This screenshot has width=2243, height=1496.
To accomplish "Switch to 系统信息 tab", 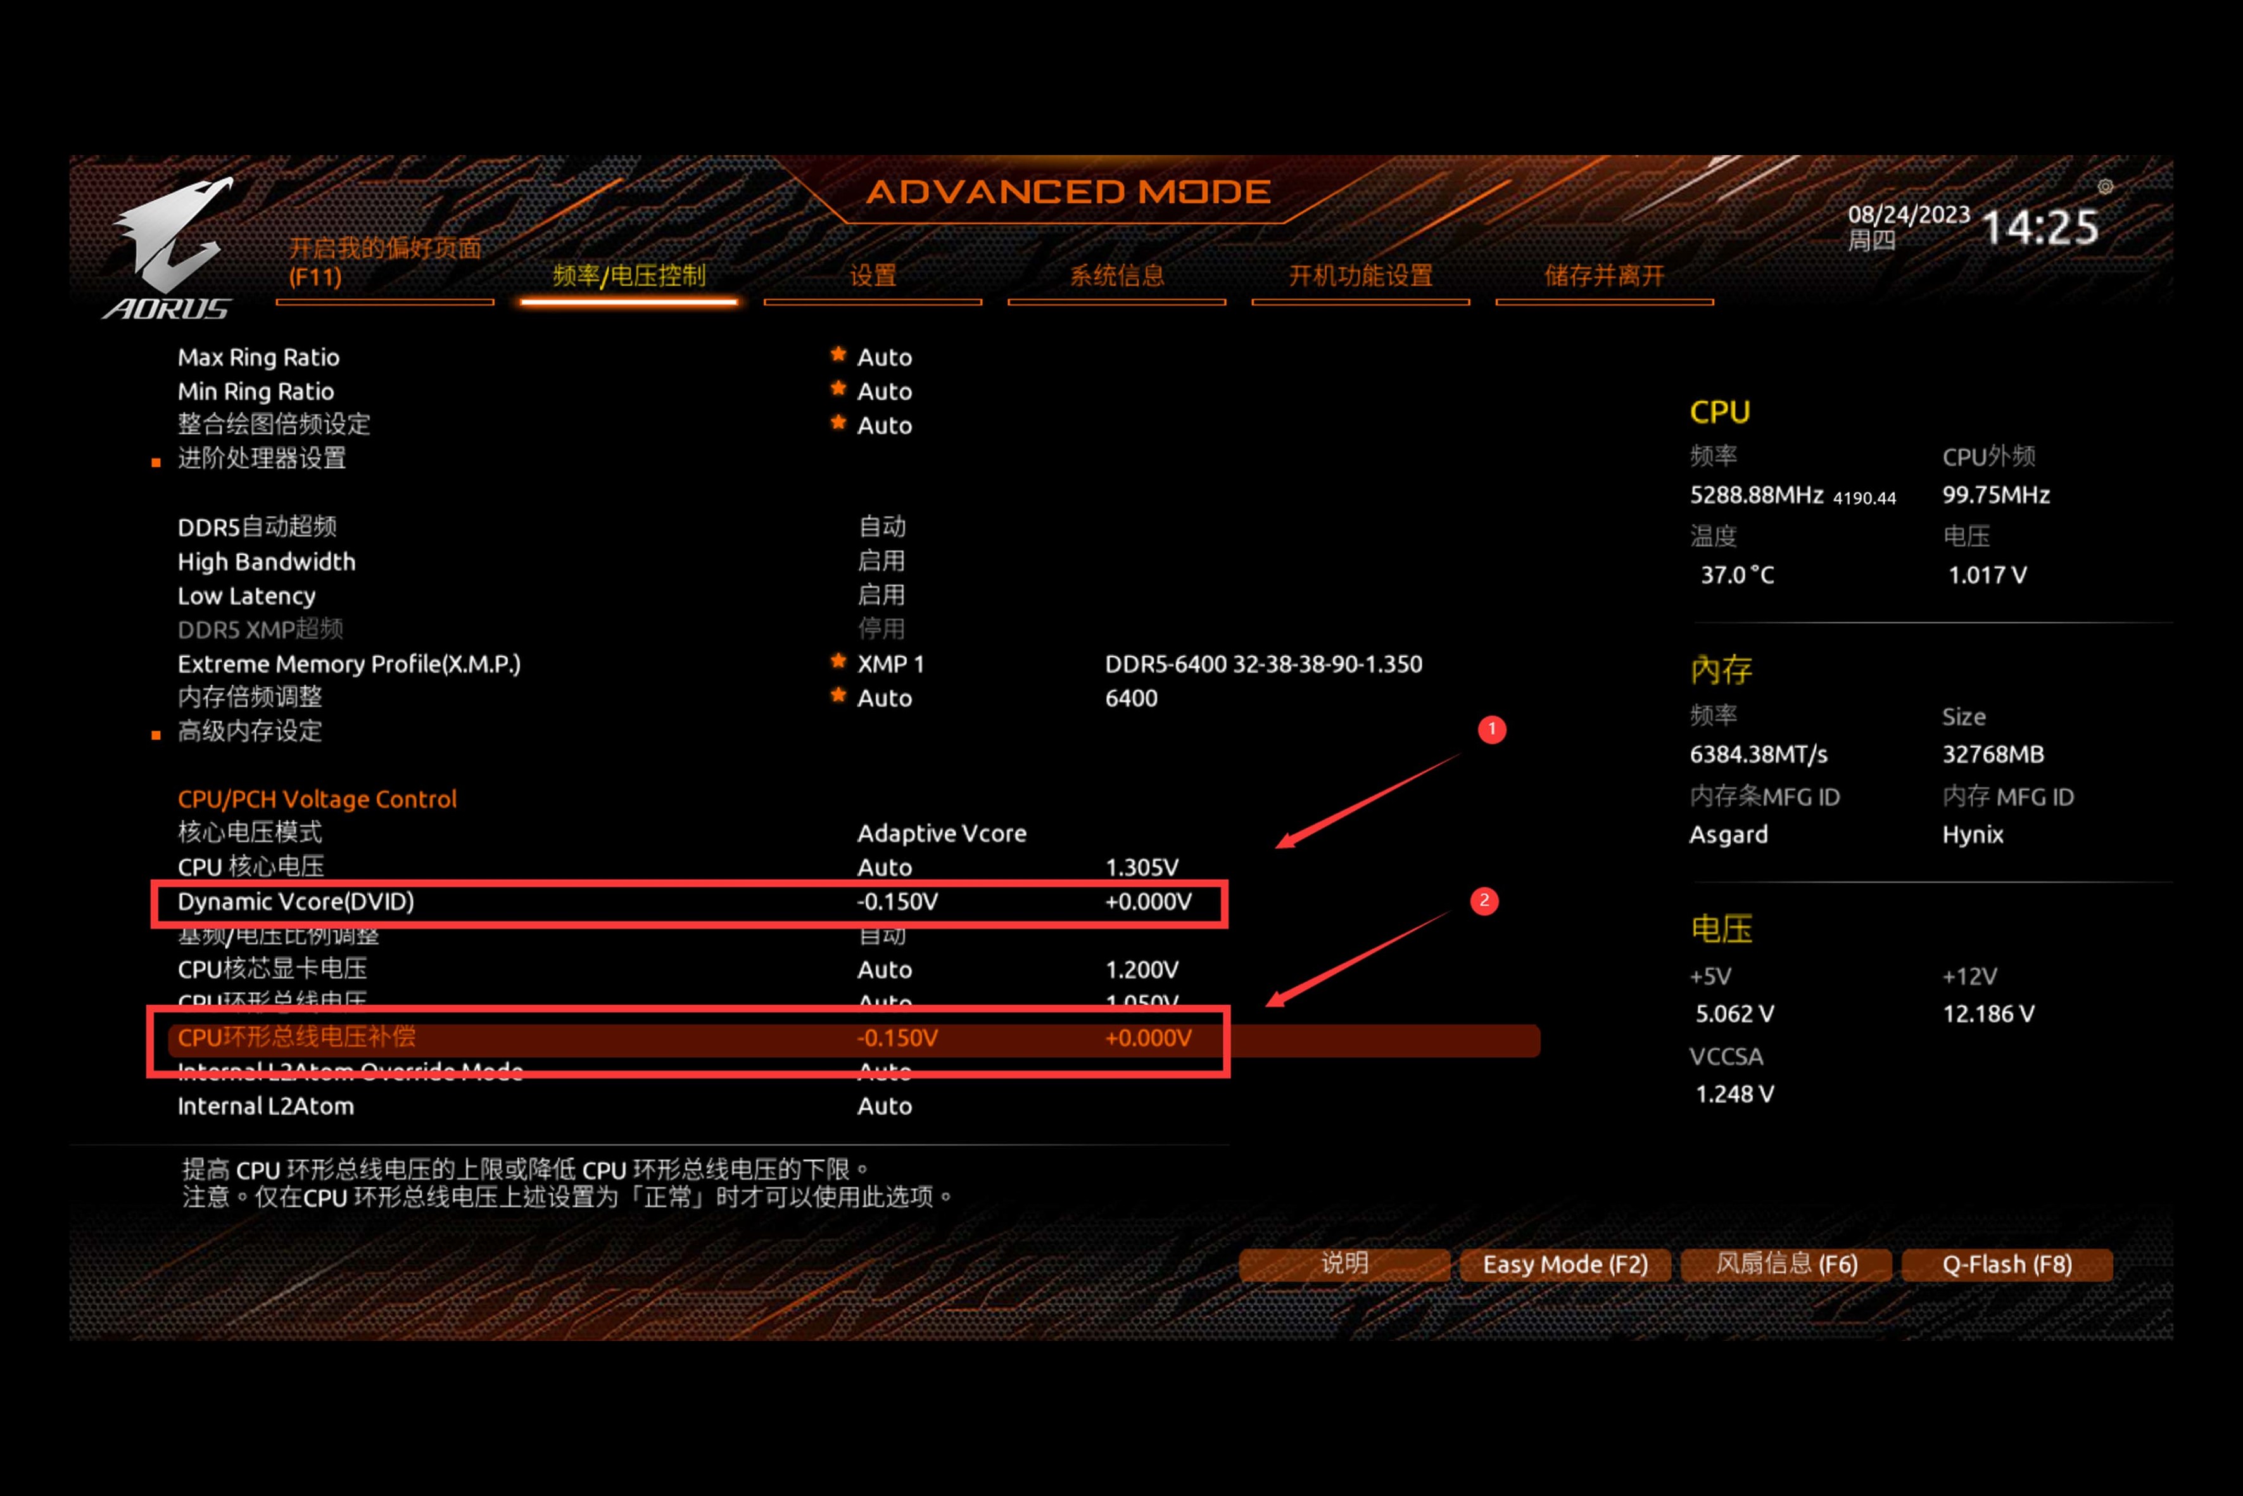I will click(x=1116, y=277).
